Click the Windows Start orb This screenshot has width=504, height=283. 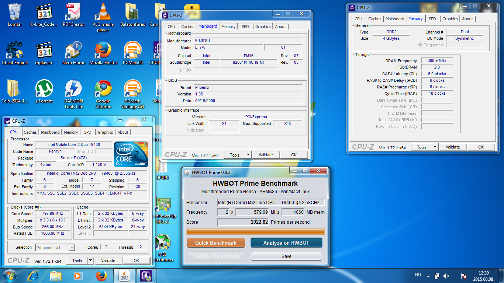[10, 276]
